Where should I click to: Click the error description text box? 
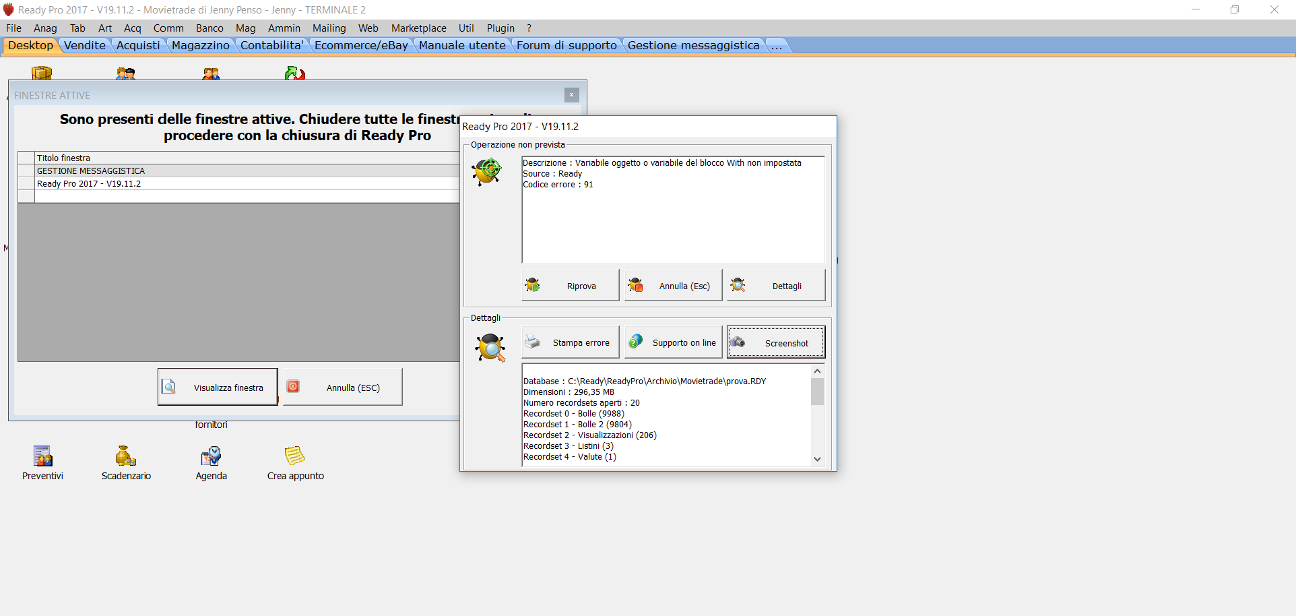673,210
